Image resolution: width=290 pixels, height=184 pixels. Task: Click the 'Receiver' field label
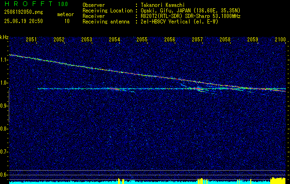[94, 16]
